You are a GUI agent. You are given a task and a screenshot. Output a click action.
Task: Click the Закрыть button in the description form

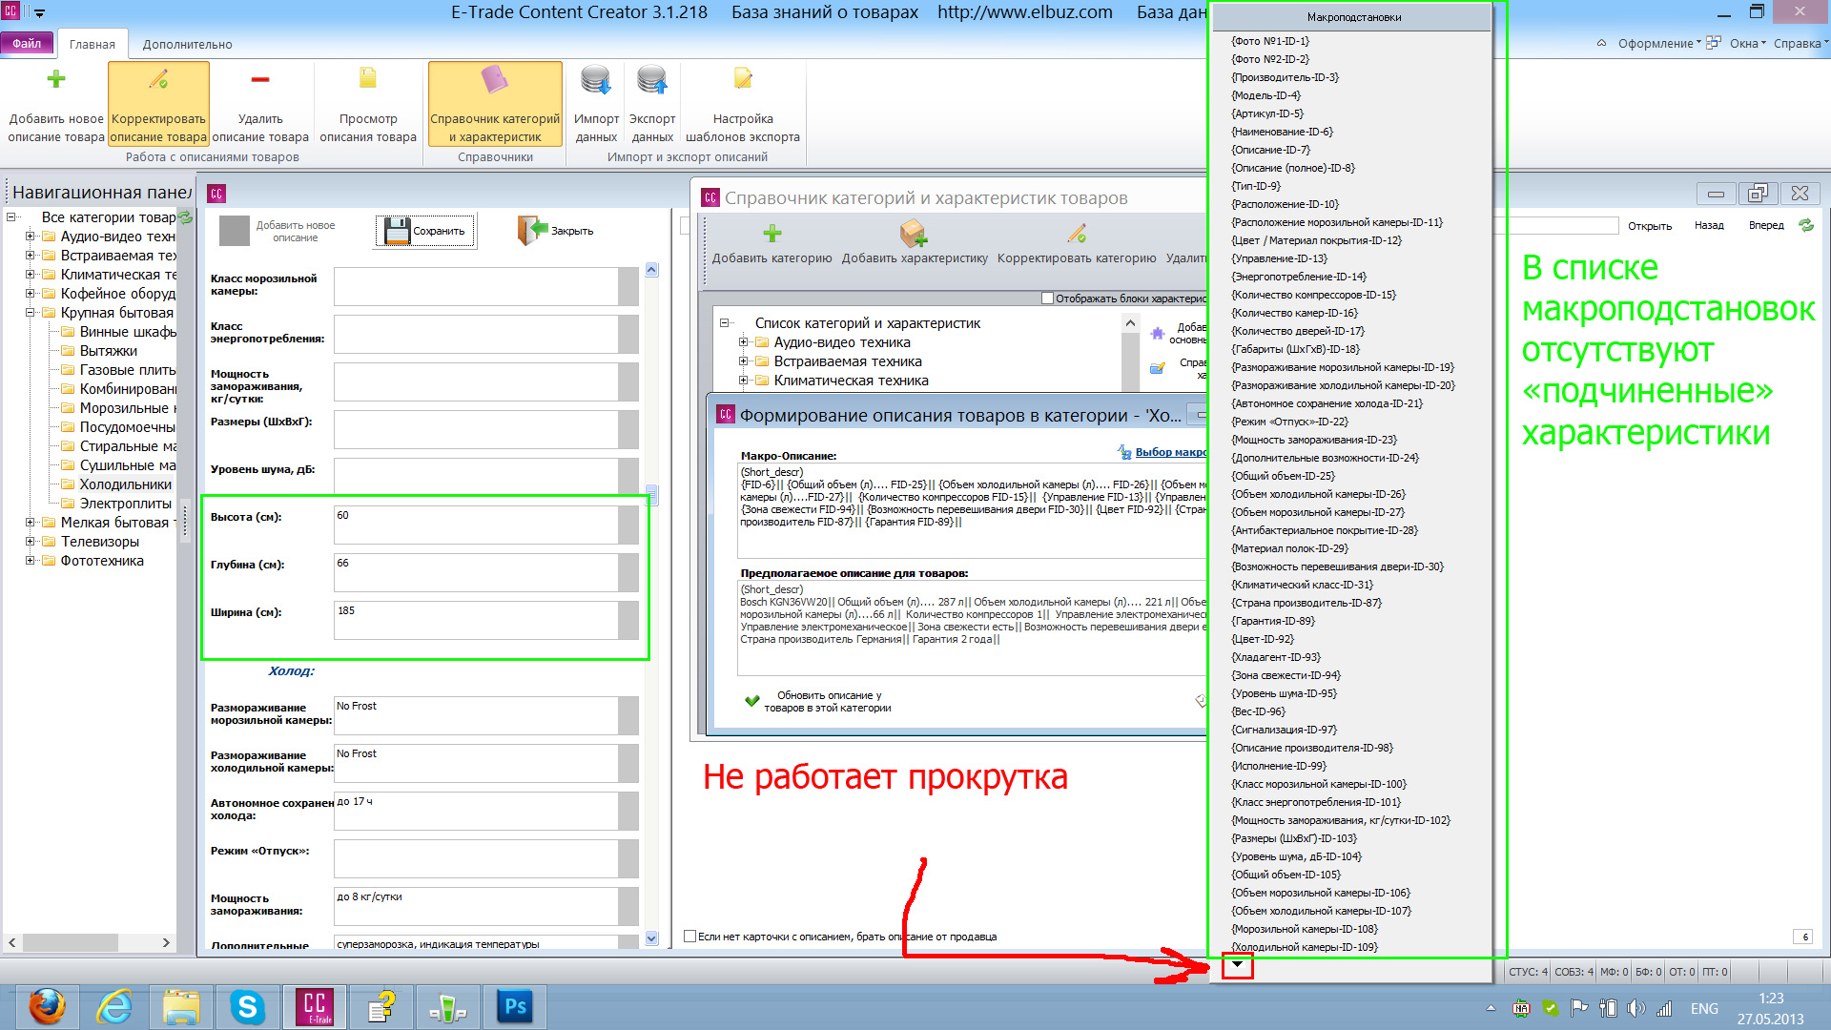click(556, 231)
